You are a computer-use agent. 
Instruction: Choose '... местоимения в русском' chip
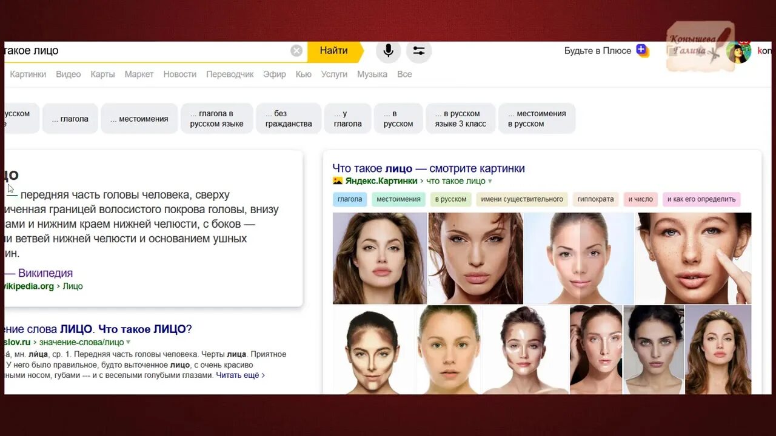(537, 119)
